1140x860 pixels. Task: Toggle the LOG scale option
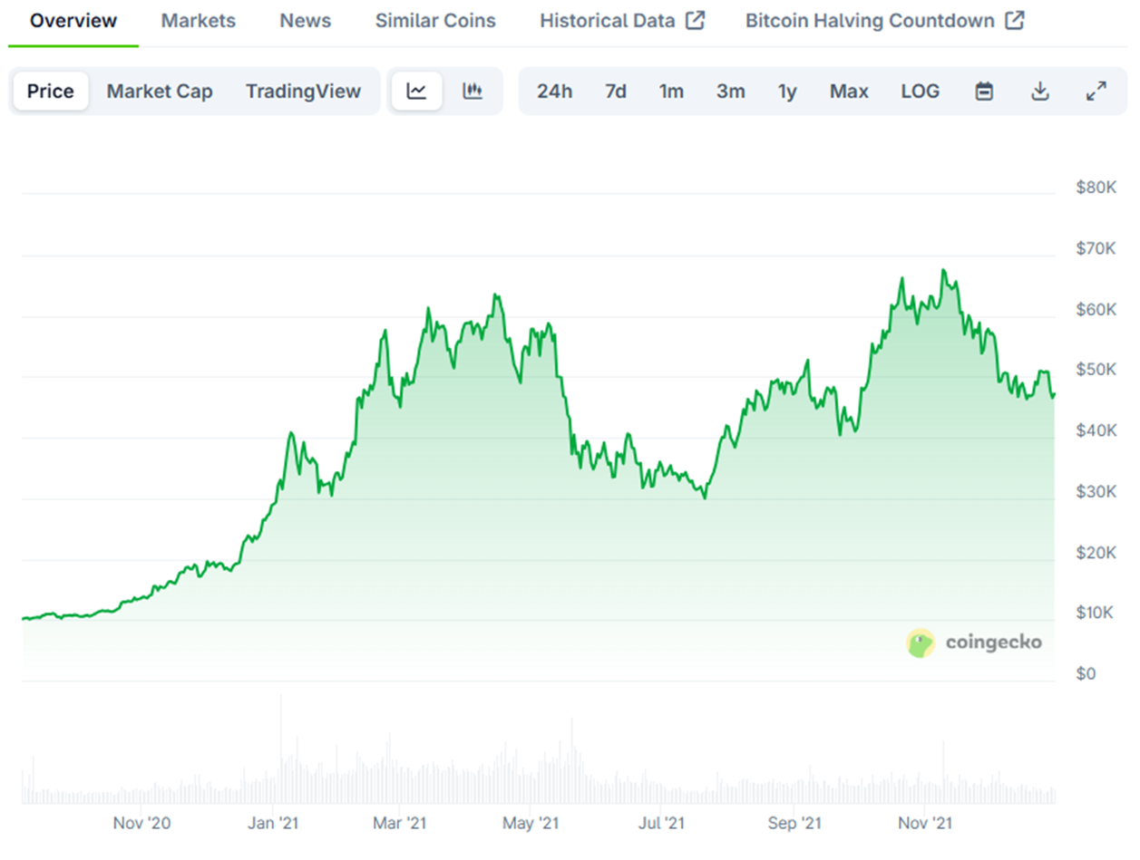920,91
